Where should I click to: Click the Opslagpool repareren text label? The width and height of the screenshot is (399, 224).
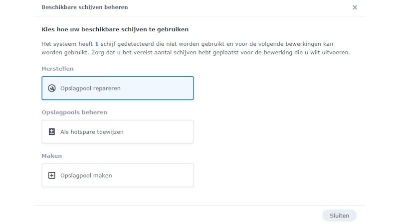coord(90,89)
